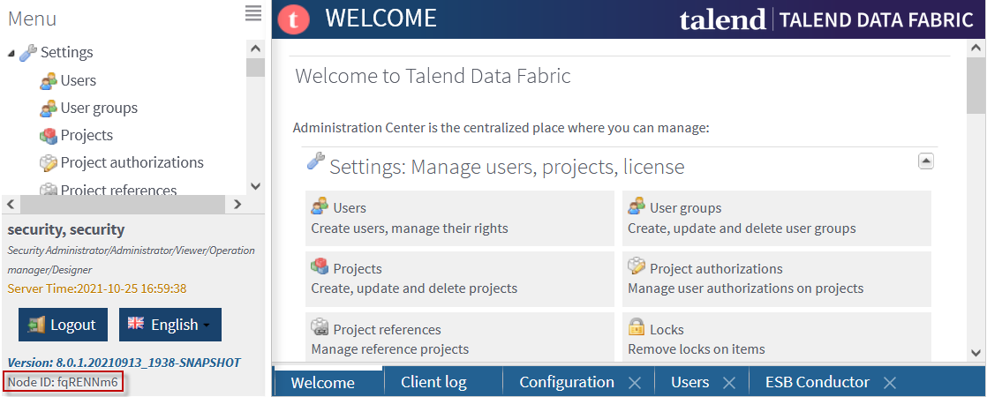Close the Configuration tab

pyautogui.click(x=634, y=383)
